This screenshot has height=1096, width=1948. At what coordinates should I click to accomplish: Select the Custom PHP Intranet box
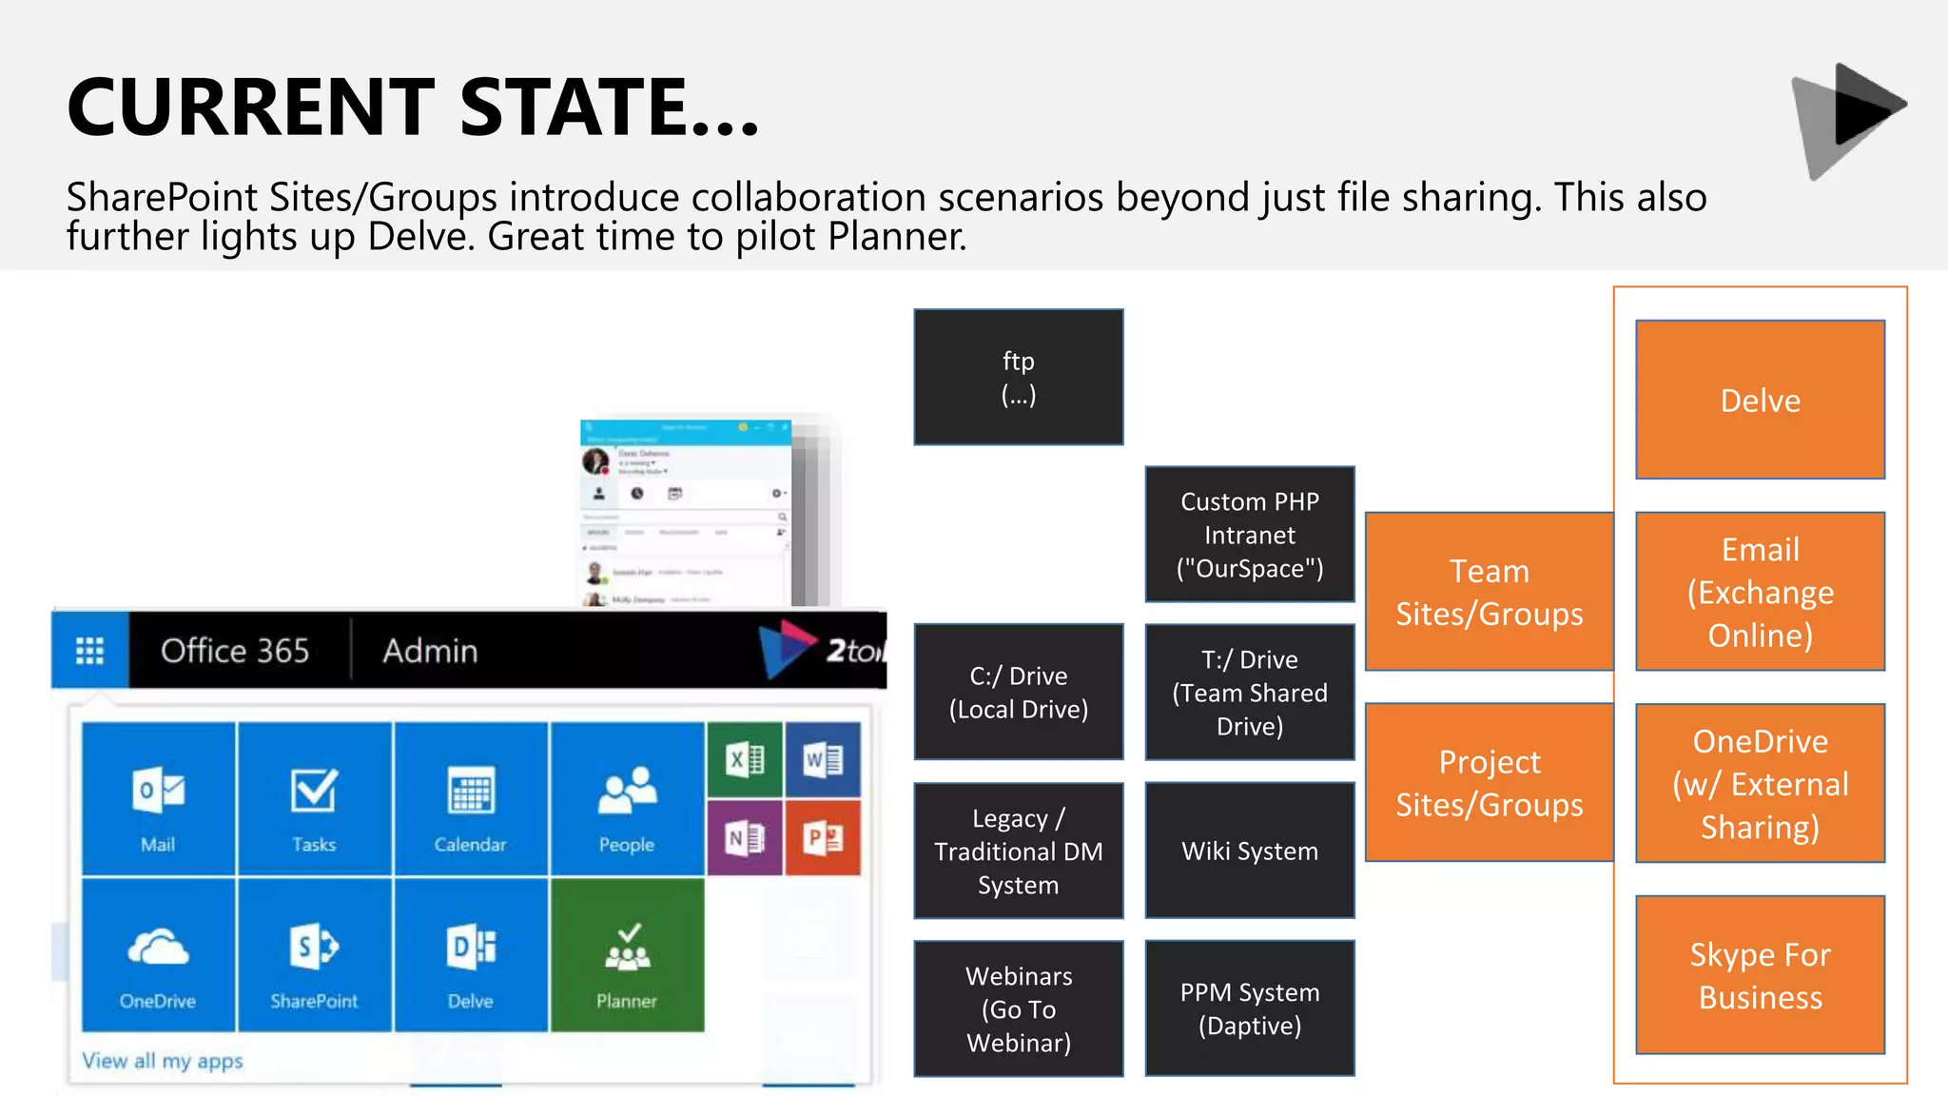click(x=1250, y=534)
